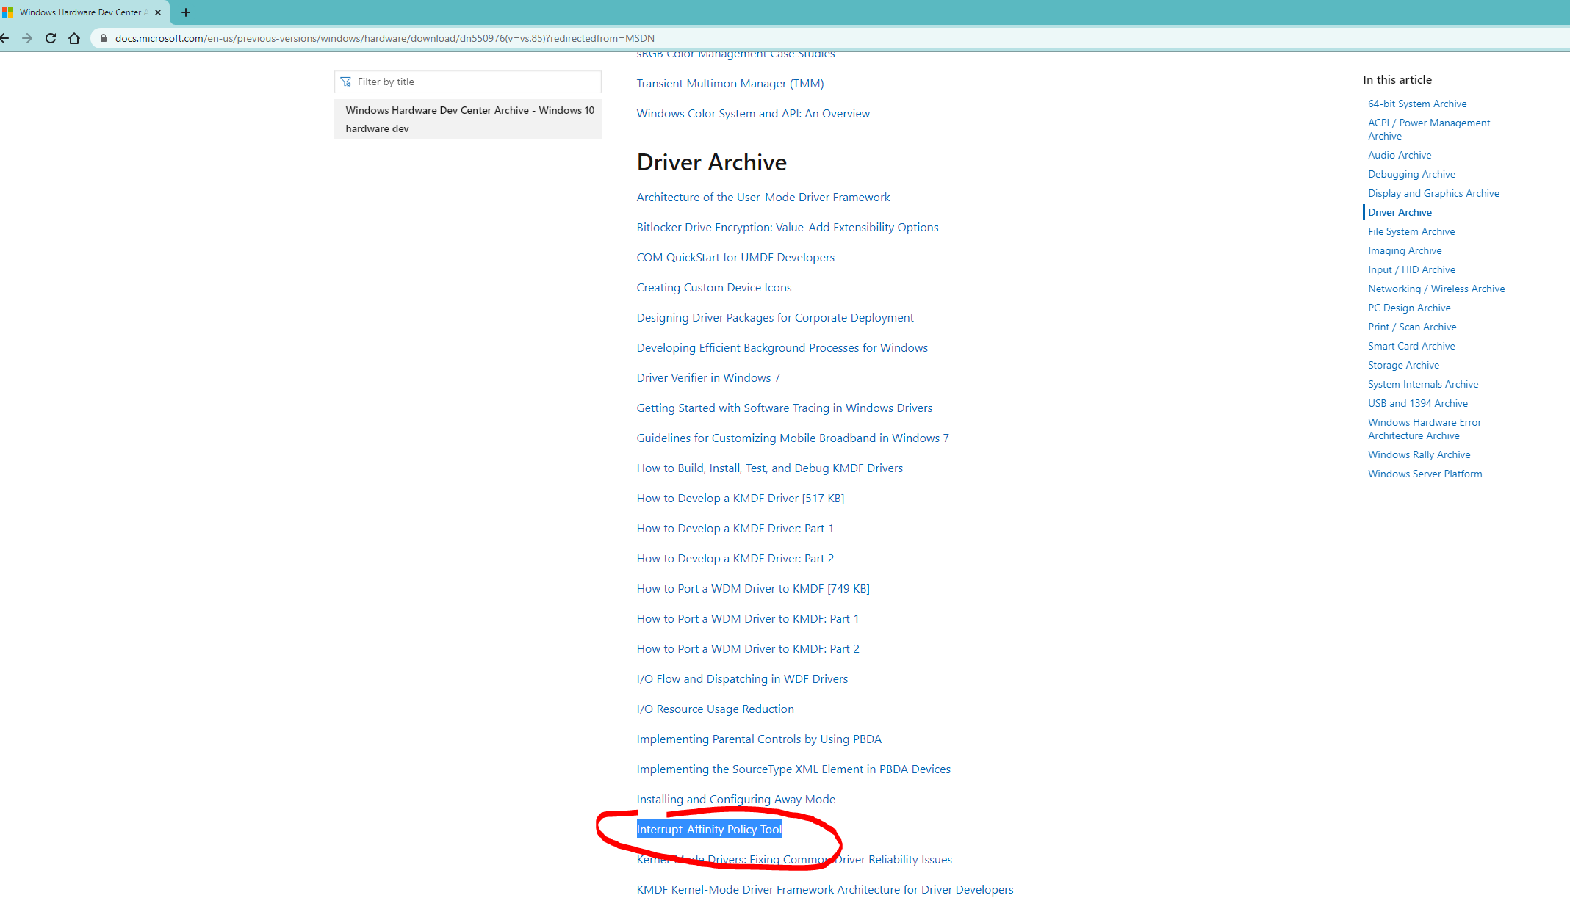Close the Windows Hardware Dev Center tab
Screen dimensions: 1570x909
158,12
